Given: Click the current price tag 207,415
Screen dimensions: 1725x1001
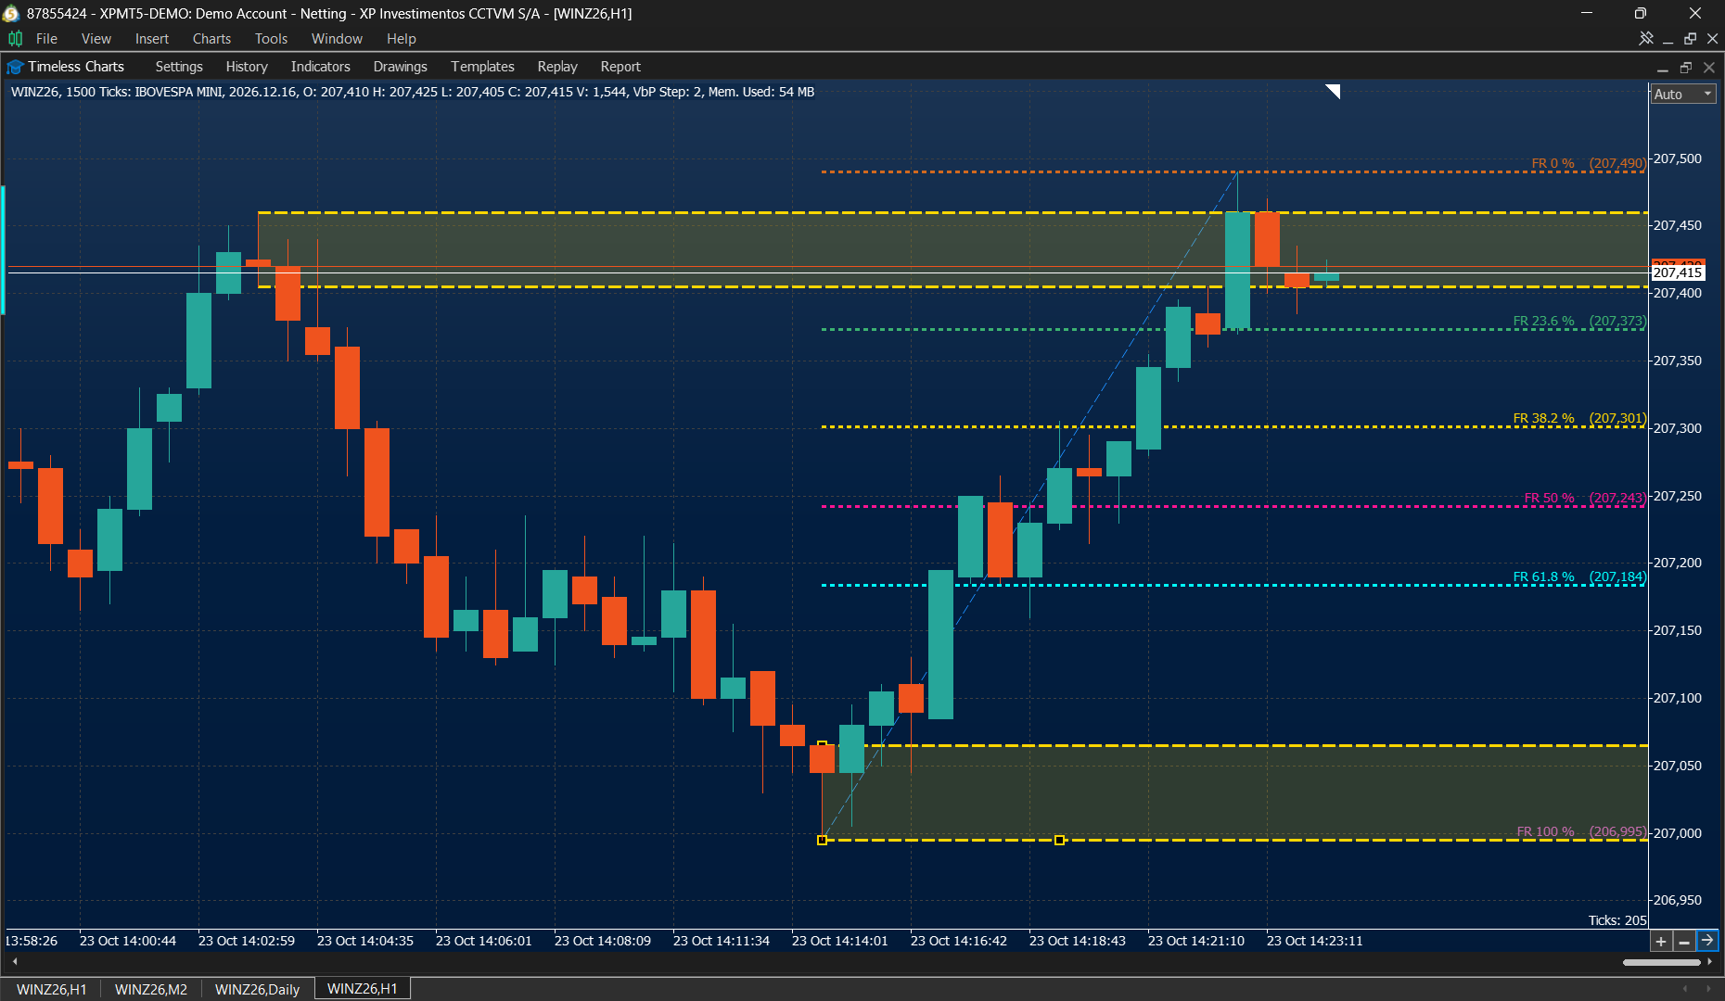Looking at the screenshot, I should point(1678,272).
